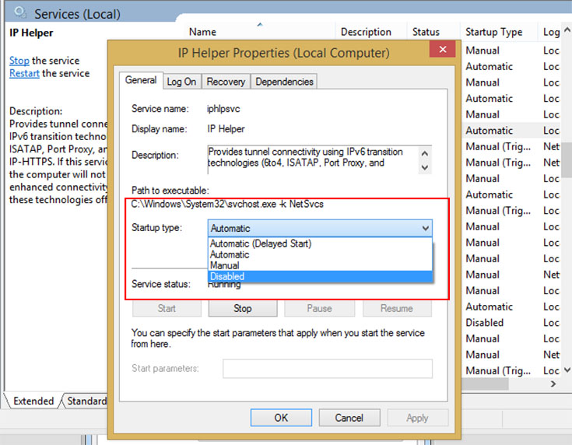Click the horizontal scroll-right arrow

(x=553, y=384)
